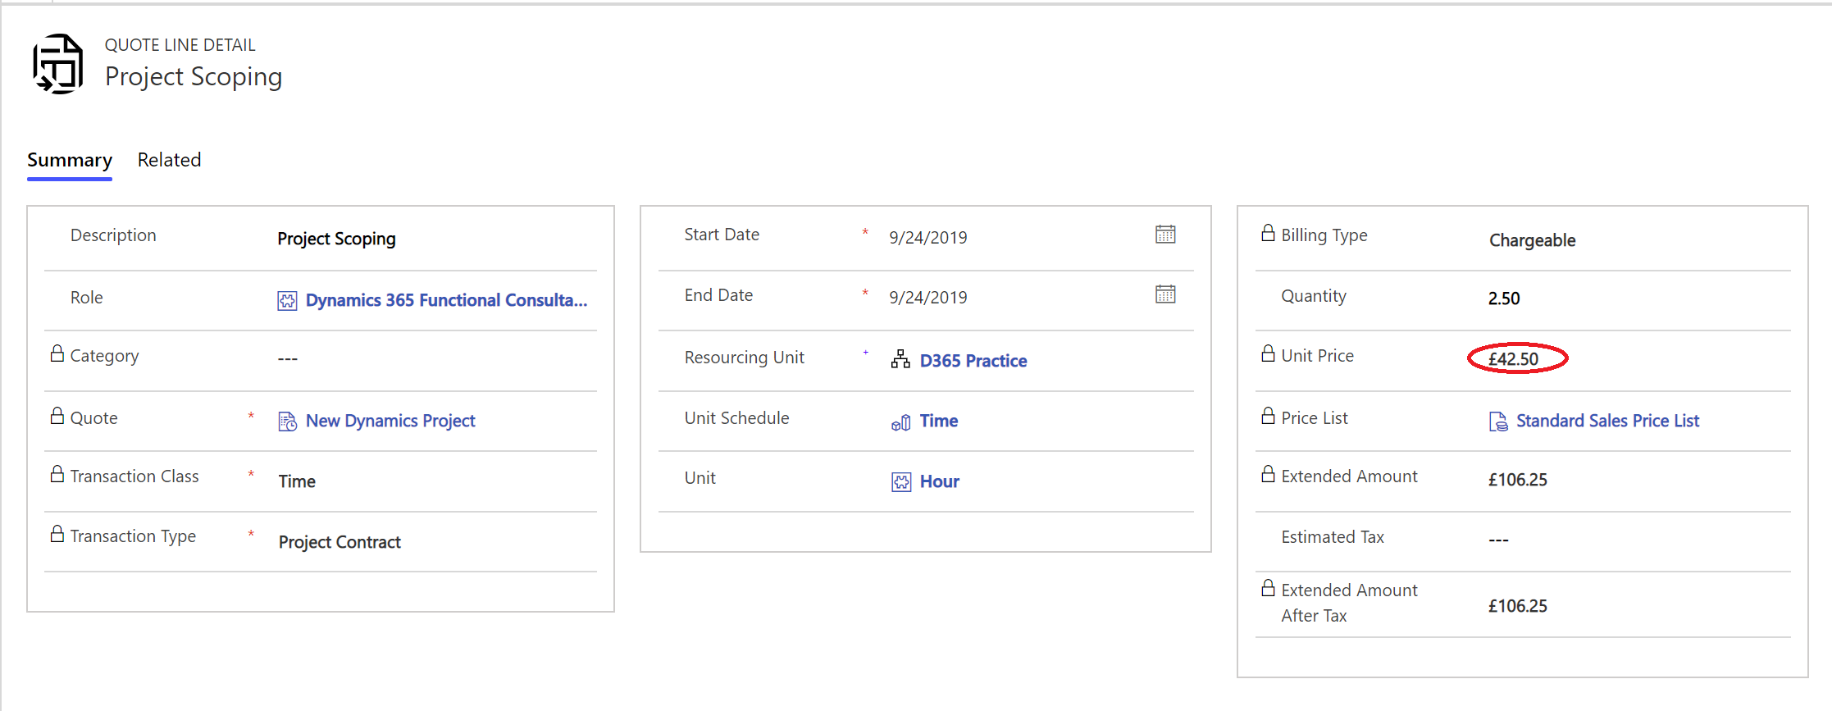Click the lock icon beside Unit Price

[1268, 353]
